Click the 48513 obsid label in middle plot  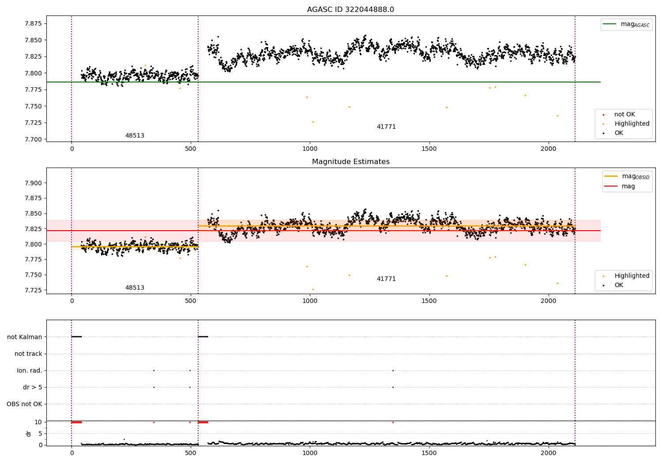[135, 288]
